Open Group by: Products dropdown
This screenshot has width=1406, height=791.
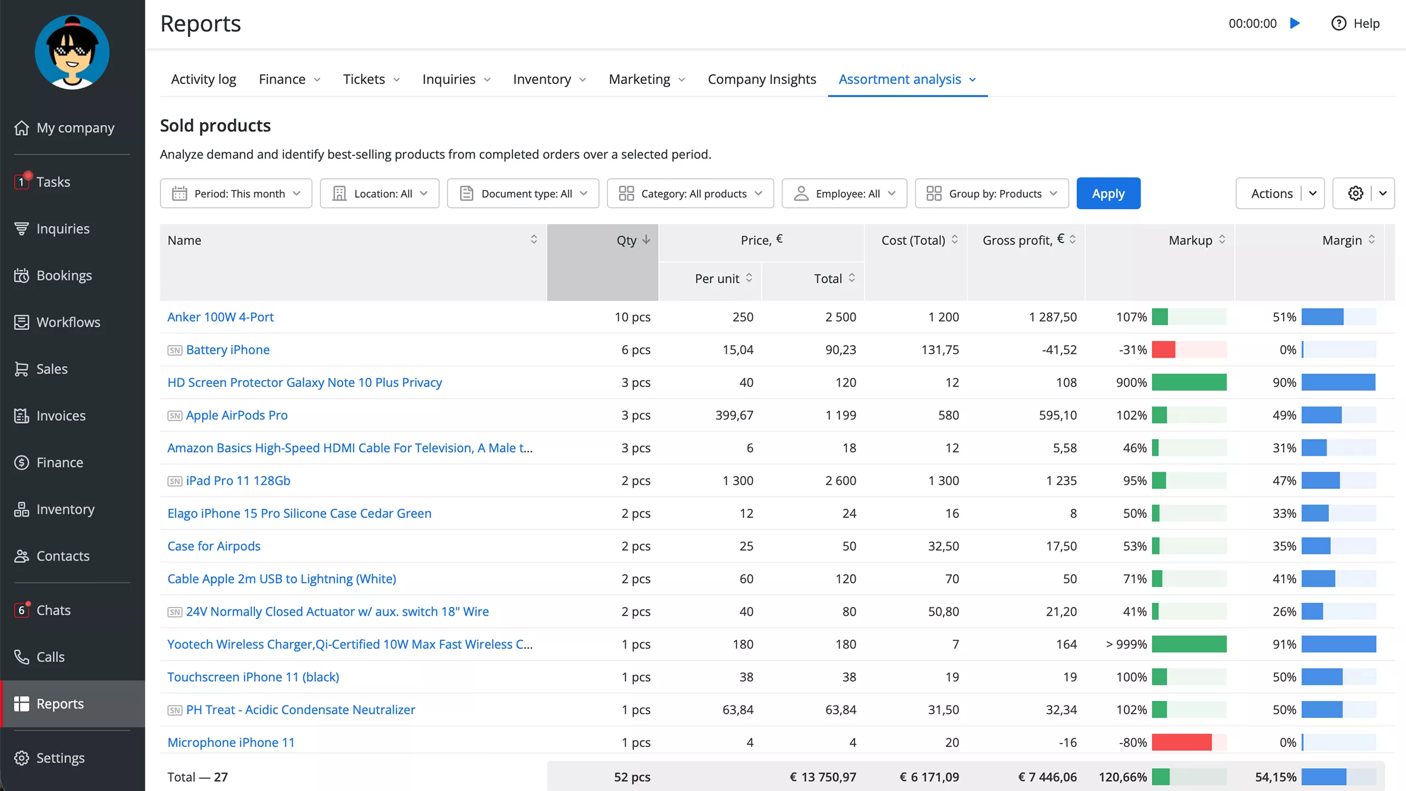click(x=991, y=193)
